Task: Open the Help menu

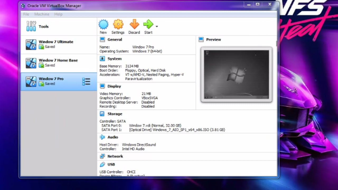Action: point(58,14)
